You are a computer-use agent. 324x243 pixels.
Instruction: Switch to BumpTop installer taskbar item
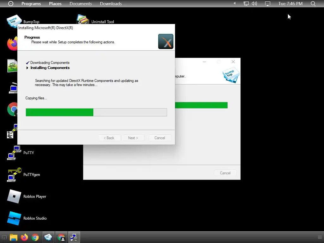tap(48, 237)
